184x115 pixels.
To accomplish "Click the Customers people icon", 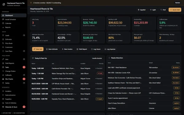I will (x=3, y=47).
